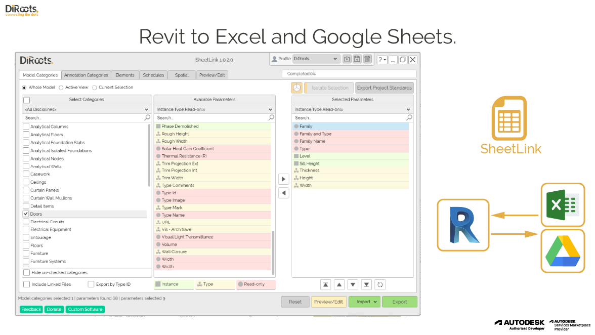Click Select Categories search magnifier icon

(147, 117)
